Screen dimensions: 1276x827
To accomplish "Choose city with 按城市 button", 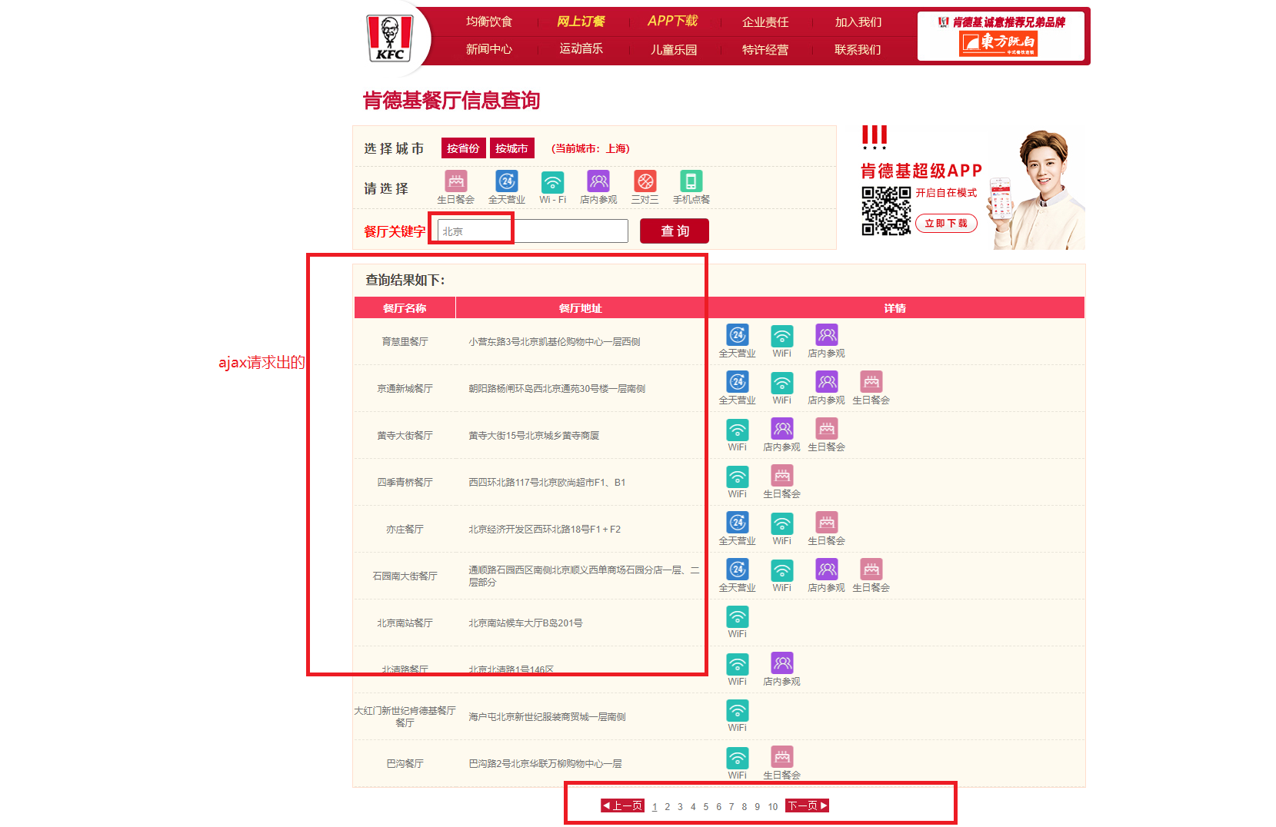I will tap(511, 148).
